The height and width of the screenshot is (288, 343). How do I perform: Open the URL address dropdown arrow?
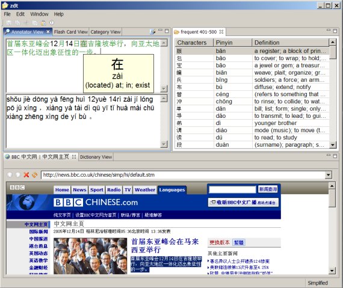(328, 175)
